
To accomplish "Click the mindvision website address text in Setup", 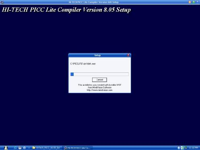I will (x=99, y=90).
